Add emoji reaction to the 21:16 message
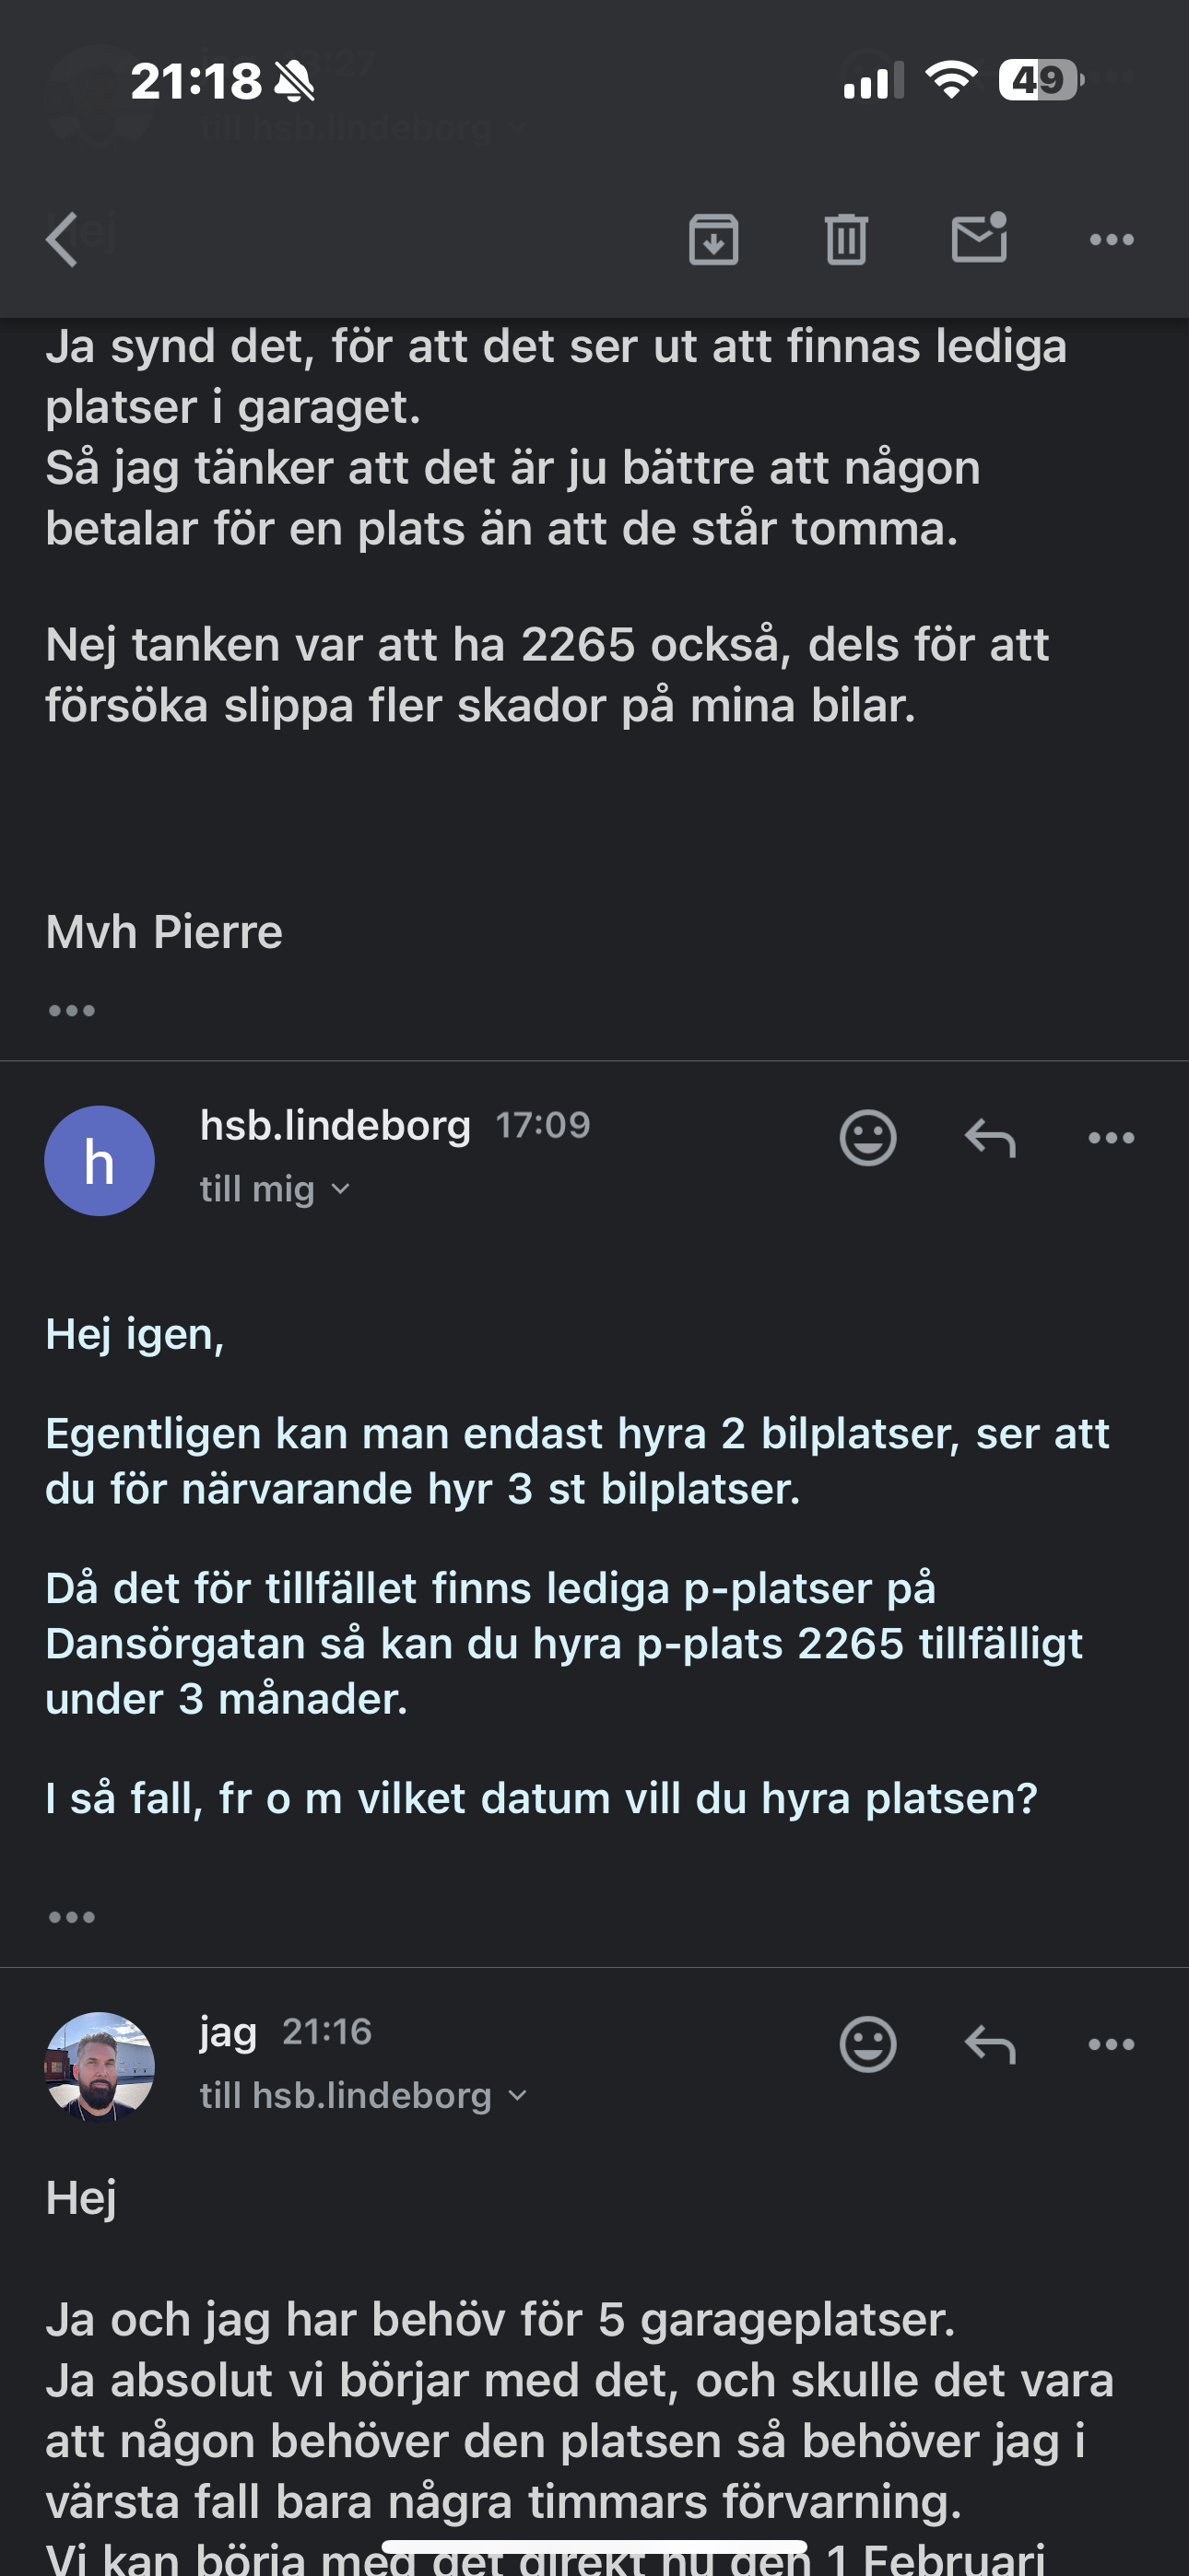1189x2576 pixels. click(x=867, y=2044)
